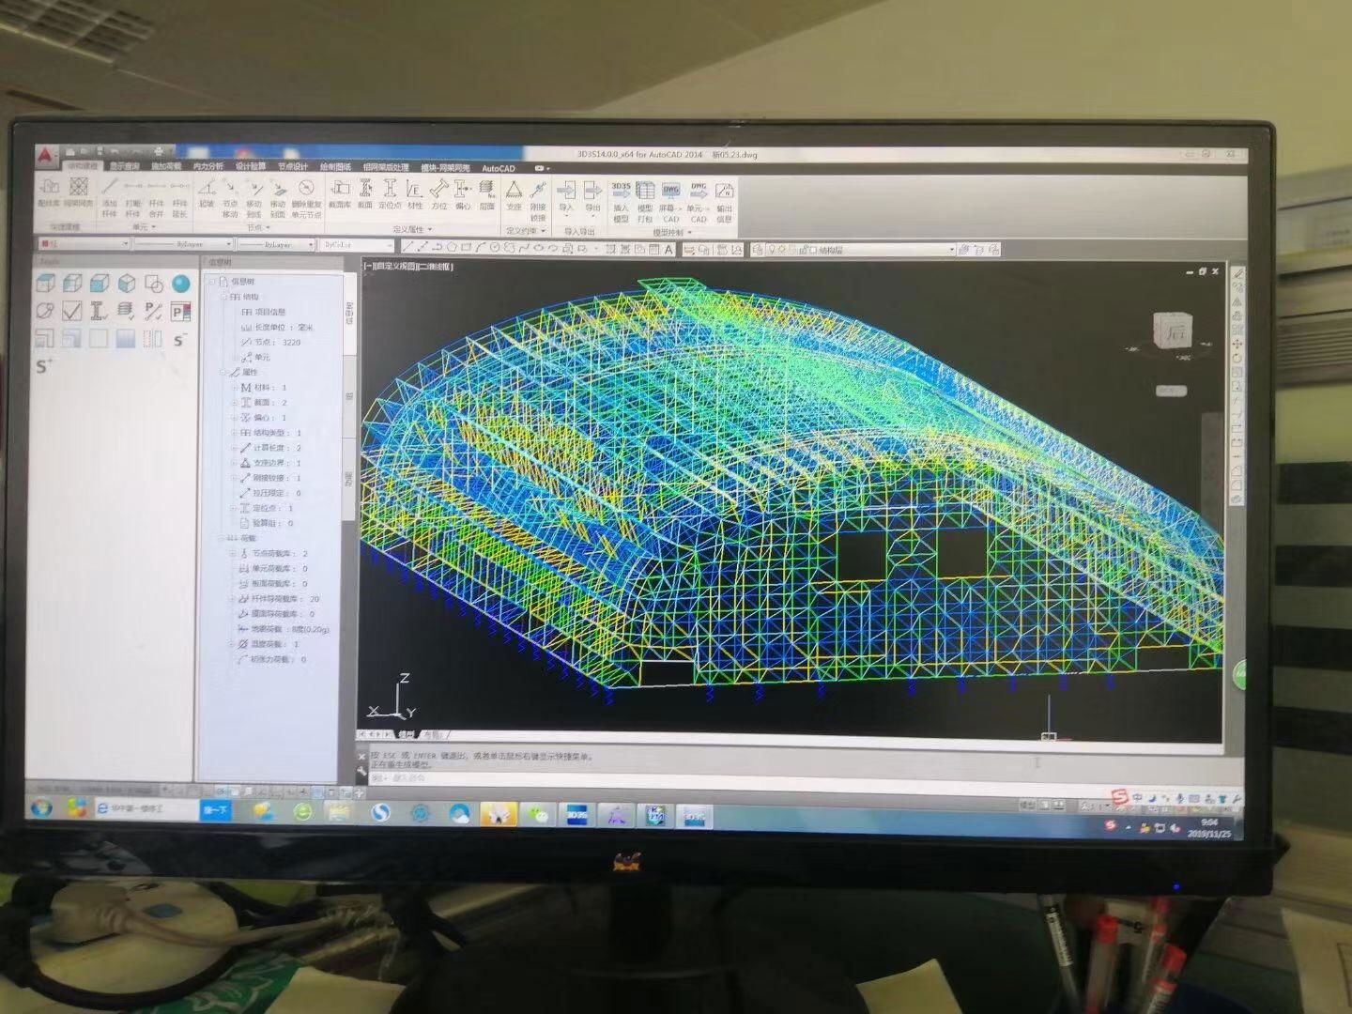Select the 方位 orientation tool
Screen dimensions: 1352x1014
pos(438,193)
